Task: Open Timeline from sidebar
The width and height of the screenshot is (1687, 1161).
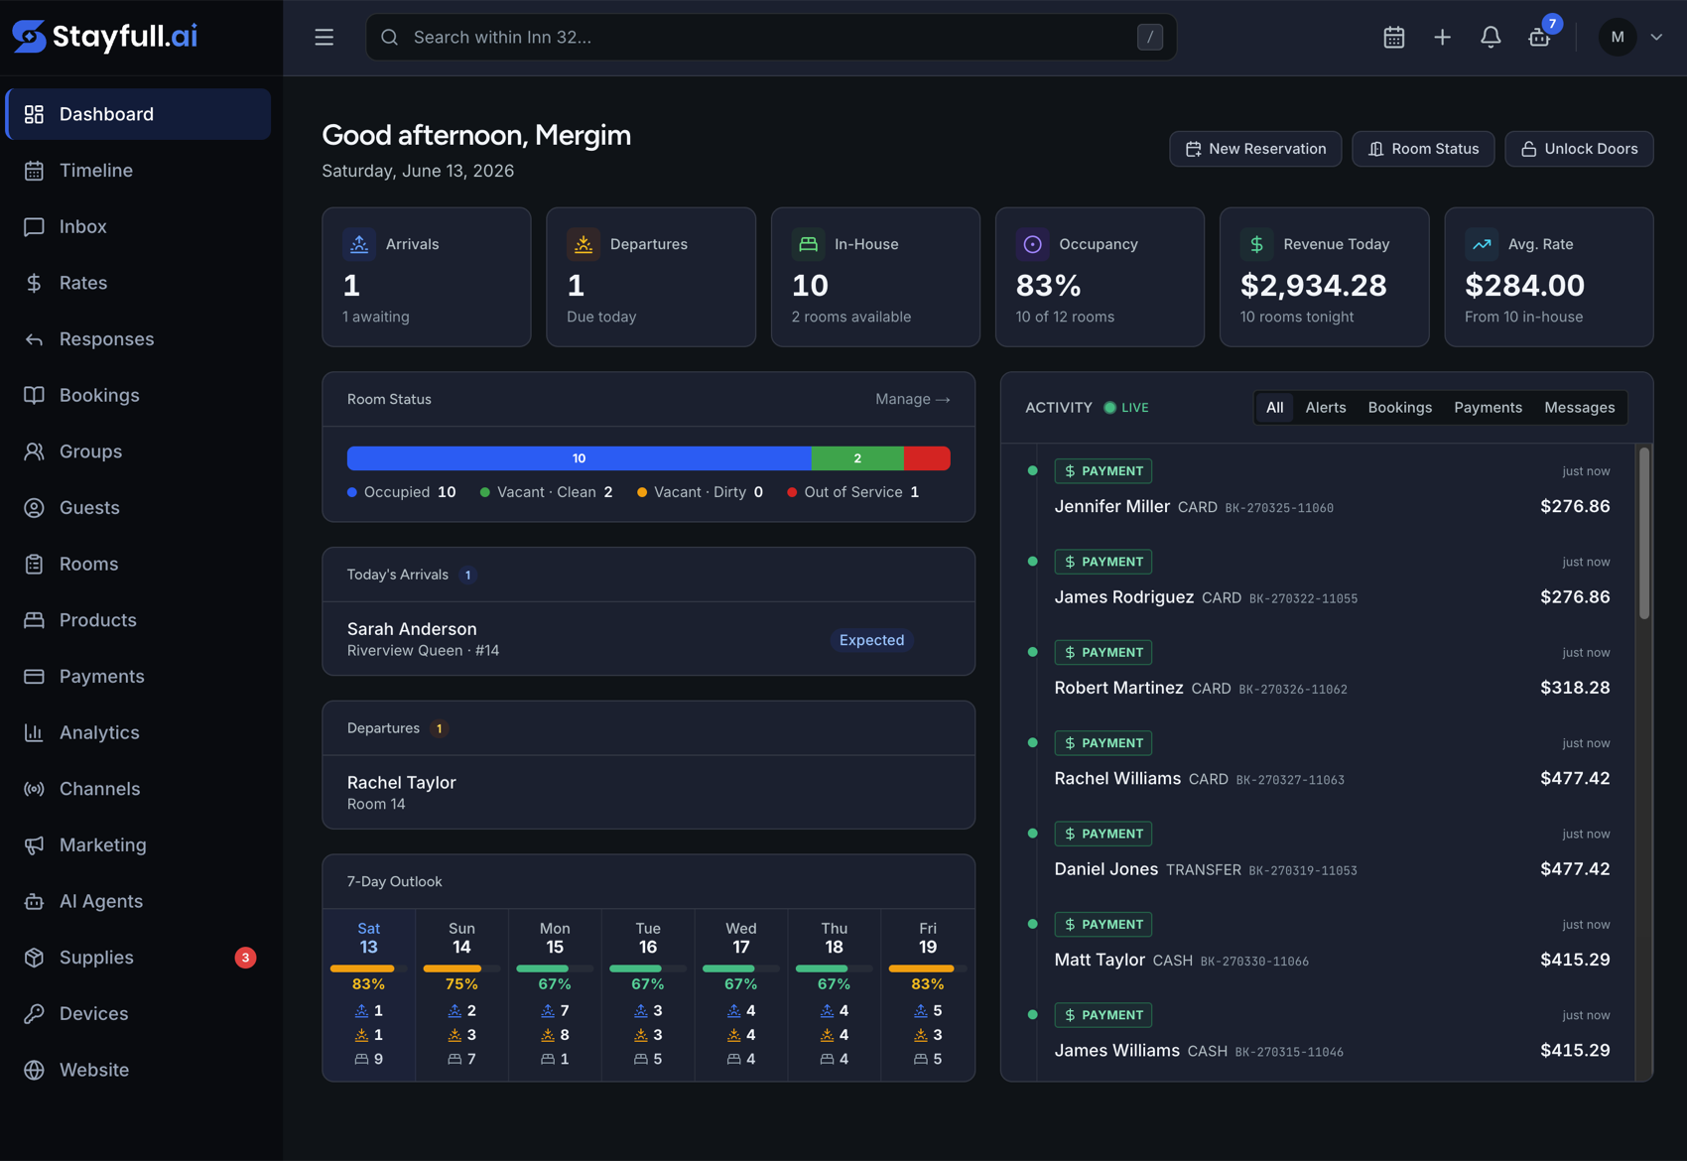Action: coord(138,171)
